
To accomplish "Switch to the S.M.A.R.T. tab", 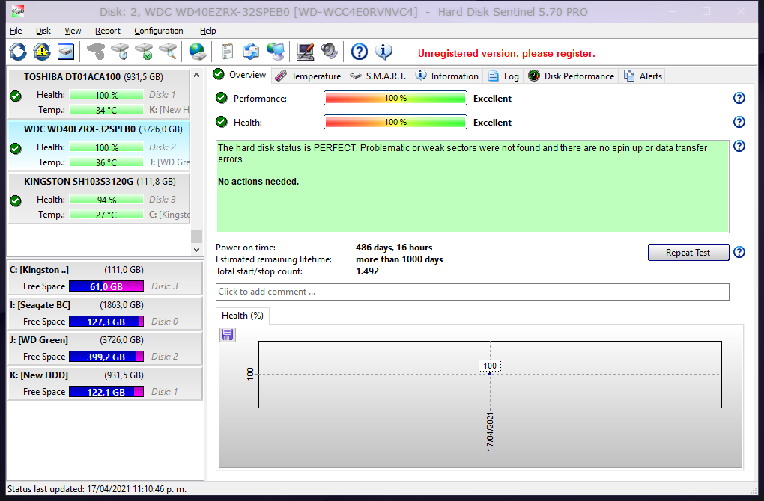I will 378,76.
